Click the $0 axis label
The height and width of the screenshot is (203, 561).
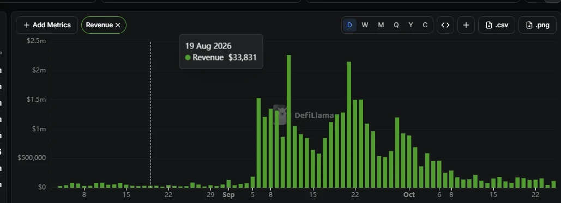tap(43, 187)
